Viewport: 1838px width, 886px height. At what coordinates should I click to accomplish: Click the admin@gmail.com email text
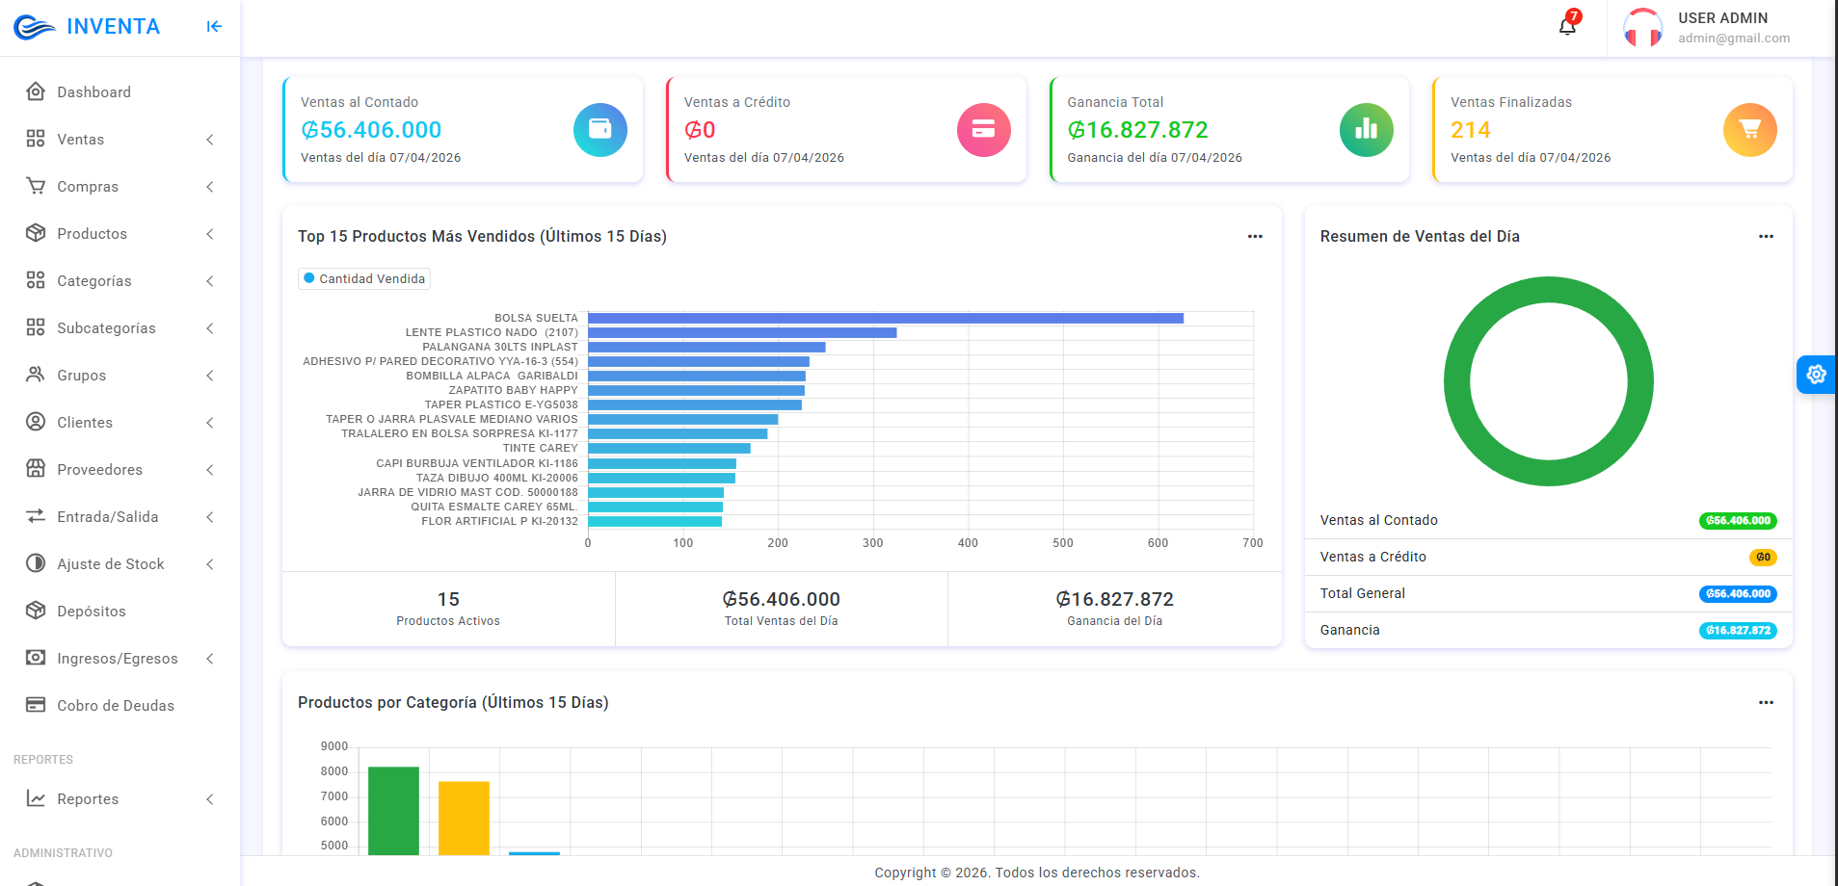pyautogui.click(x=1734, y=39)
